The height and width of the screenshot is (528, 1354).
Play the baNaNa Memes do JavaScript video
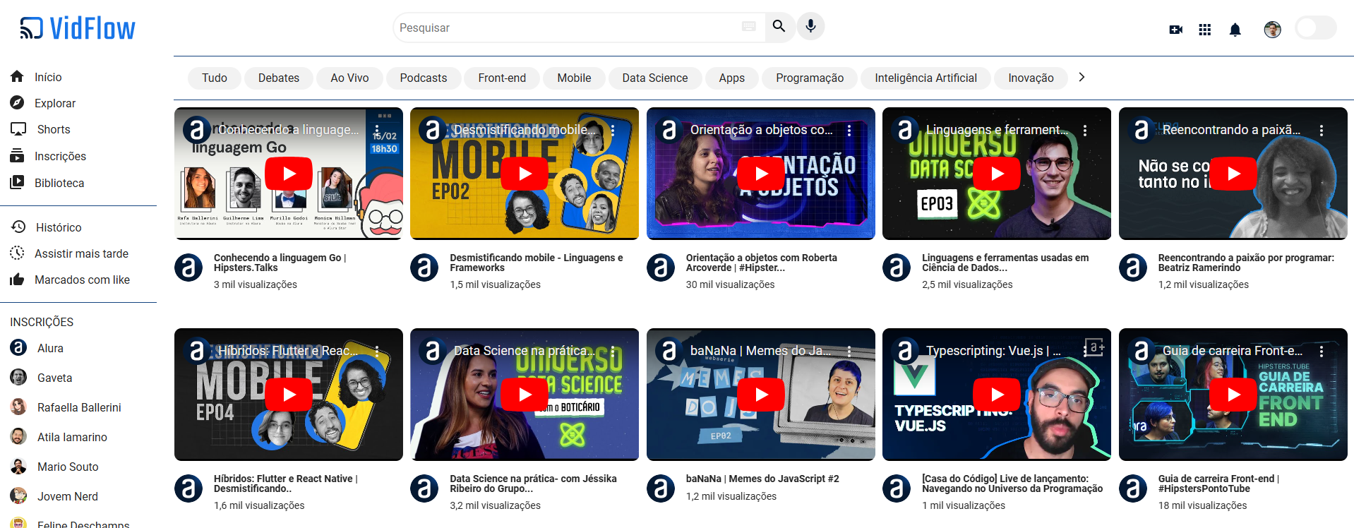(760, 395)
